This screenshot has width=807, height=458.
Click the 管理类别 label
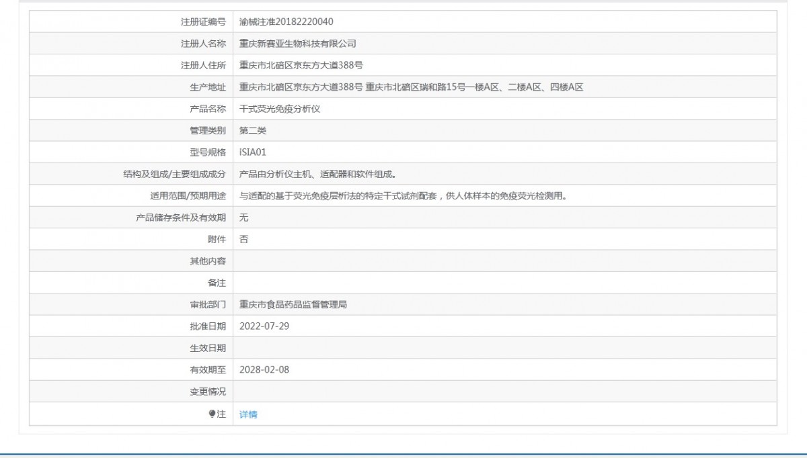208,130
